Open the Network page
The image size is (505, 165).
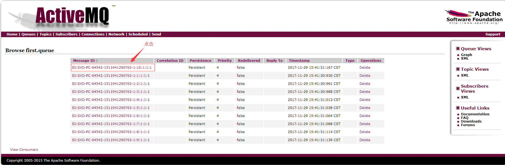116,34
